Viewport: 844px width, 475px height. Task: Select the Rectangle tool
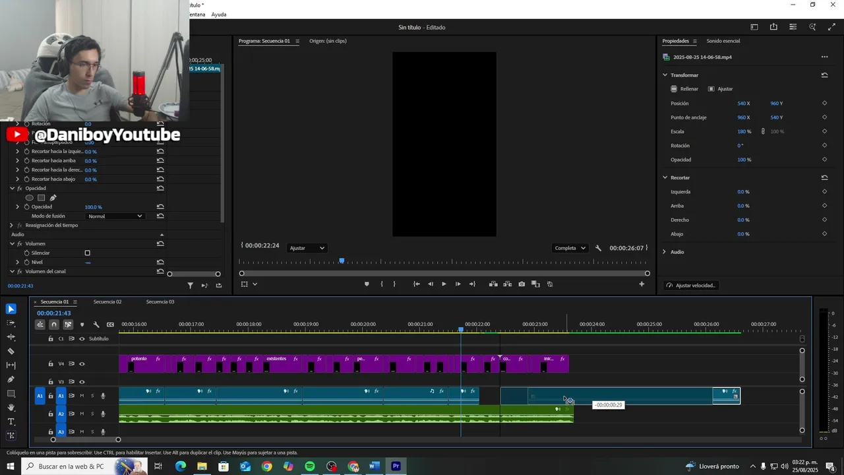pyautogui.click(x=11, y=393)
